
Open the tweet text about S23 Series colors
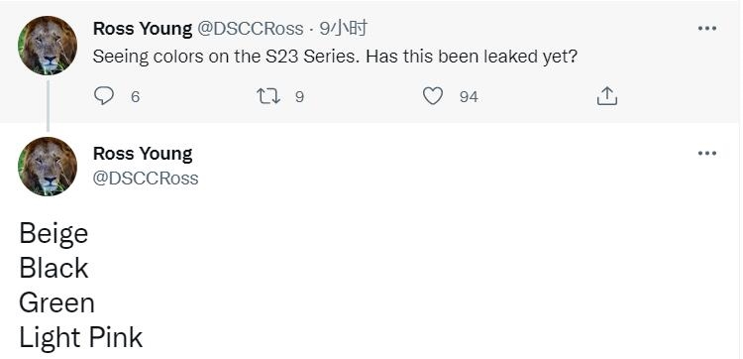pyautogui.click(x=335, y=58)
